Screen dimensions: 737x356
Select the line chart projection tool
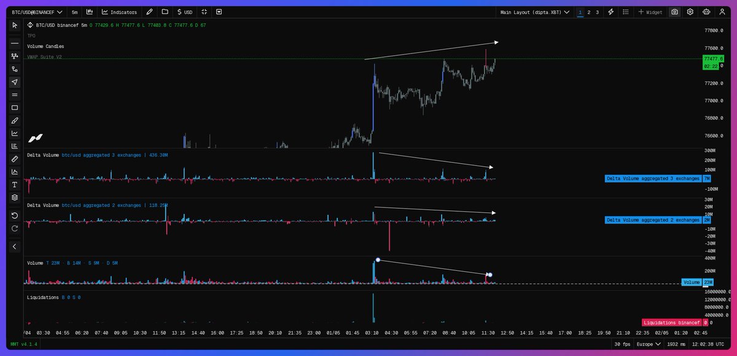pos(15,133)
